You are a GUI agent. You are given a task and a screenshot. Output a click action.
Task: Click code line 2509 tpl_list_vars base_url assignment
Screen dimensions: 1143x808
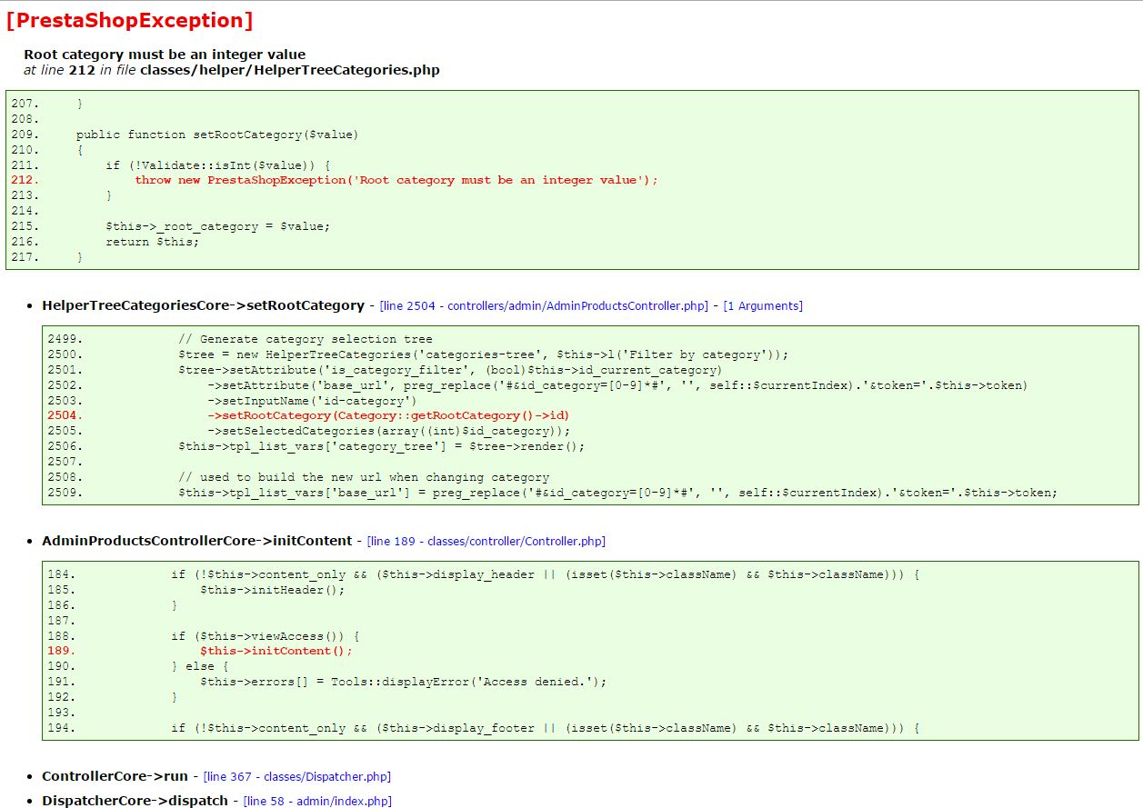[x=617, y=493]
